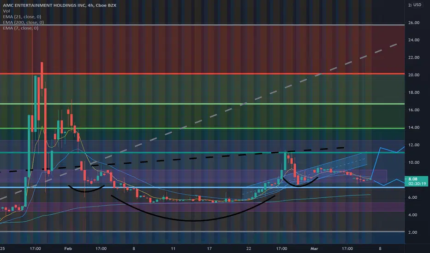Click the 10.00 price axis label

coord(413,162)
